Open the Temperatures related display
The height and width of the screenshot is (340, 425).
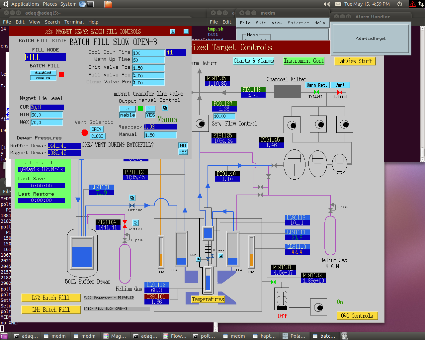click(208, 299)
